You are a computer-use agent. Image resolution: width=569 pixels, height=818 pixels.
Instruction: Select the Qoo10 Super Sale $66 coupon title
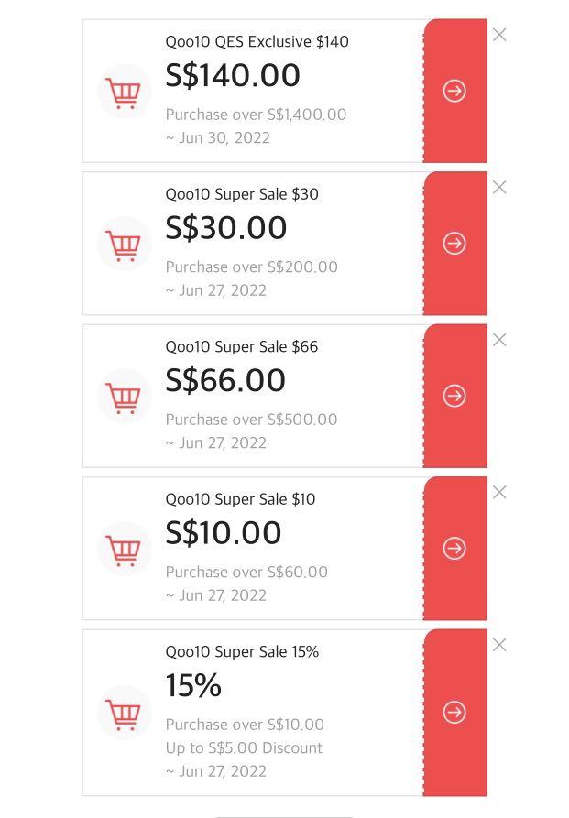(241, 346)
